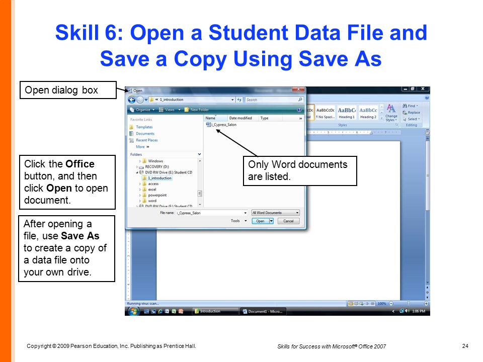The height and width of the screenshot is (362, 483).
Task: Expand the Windows folder tree node
Action: (x=140, y=161)
